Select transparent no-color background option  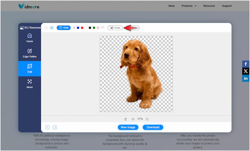74,28
